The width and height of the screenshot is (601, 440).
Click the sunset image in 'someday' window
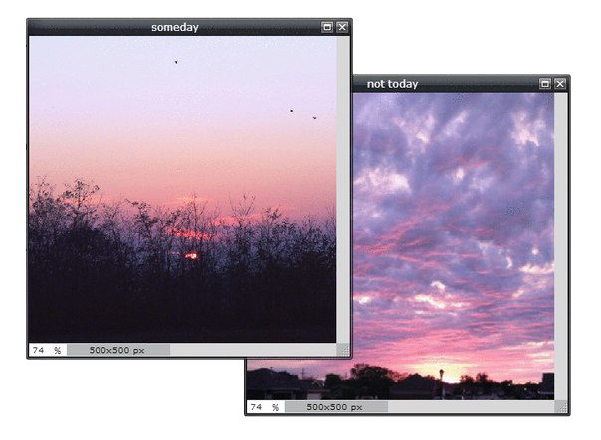tap(183, 190)
